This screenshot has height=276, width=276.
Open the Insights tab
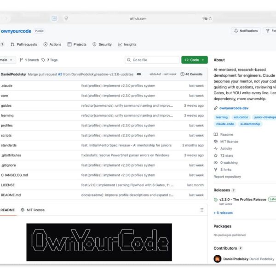click(127, 44)
